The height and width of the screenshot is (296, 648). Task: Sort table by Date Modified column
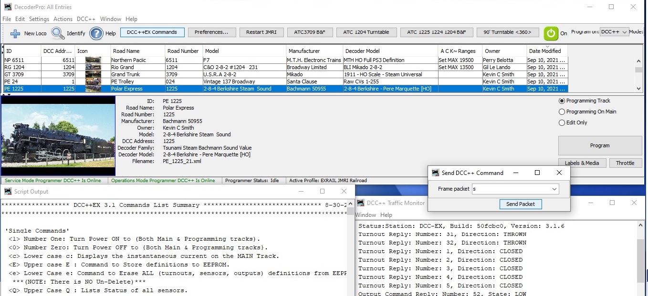click(546, 51)
